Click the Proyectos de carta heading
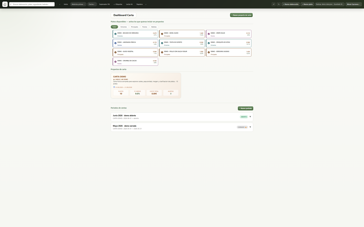 click(x=118, y=69)
